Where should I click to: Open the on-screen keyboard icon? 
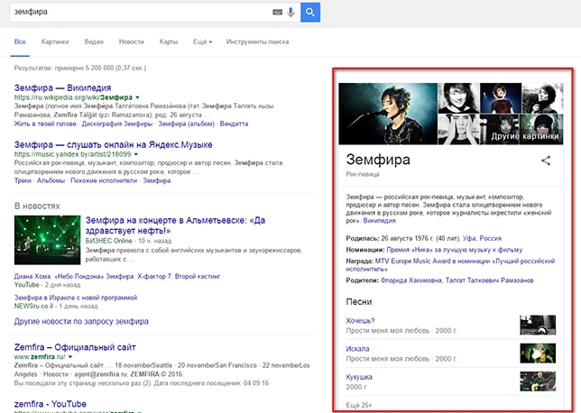point(277,12)
